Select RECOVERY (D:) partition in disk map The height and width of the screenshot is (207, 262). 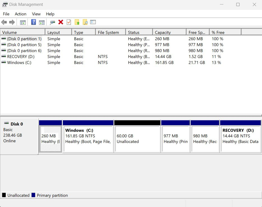click(x=240, y=139)
